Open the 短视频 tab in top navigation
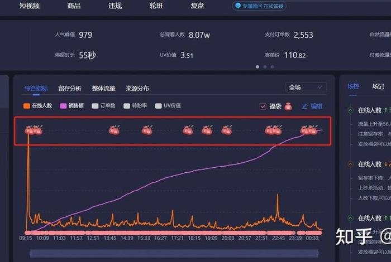Image resolution: width=391 pixels, height=262 pixels. click(30, 6)
